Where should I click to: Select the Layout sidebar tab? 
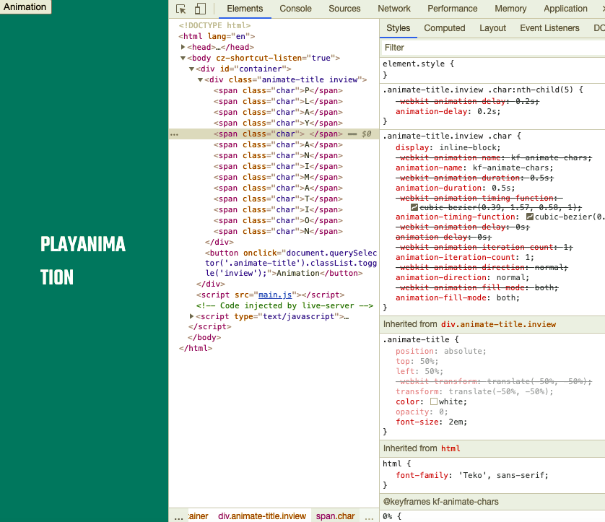point(492,28)
